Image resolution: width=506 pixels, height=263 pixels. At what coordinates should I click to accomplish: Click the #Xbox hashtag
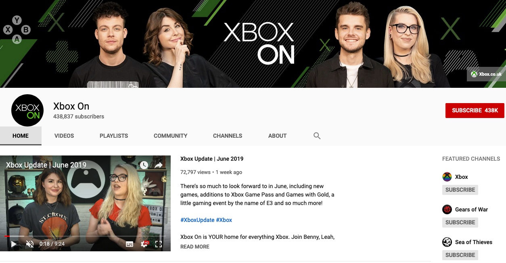(224, 220)
